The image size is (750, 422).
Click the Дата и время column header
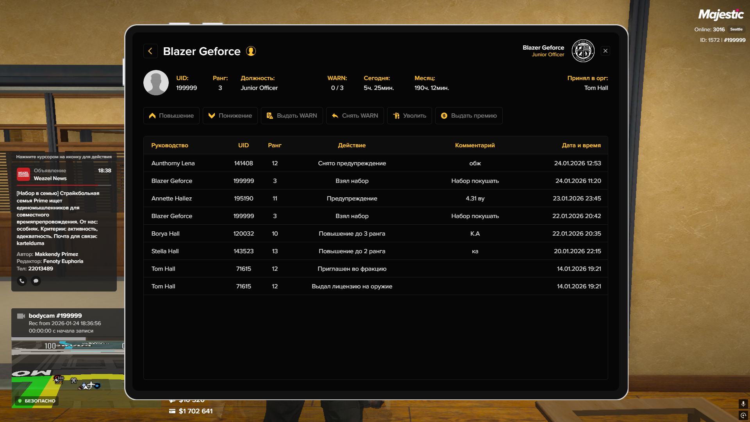[x=581, y=145]
